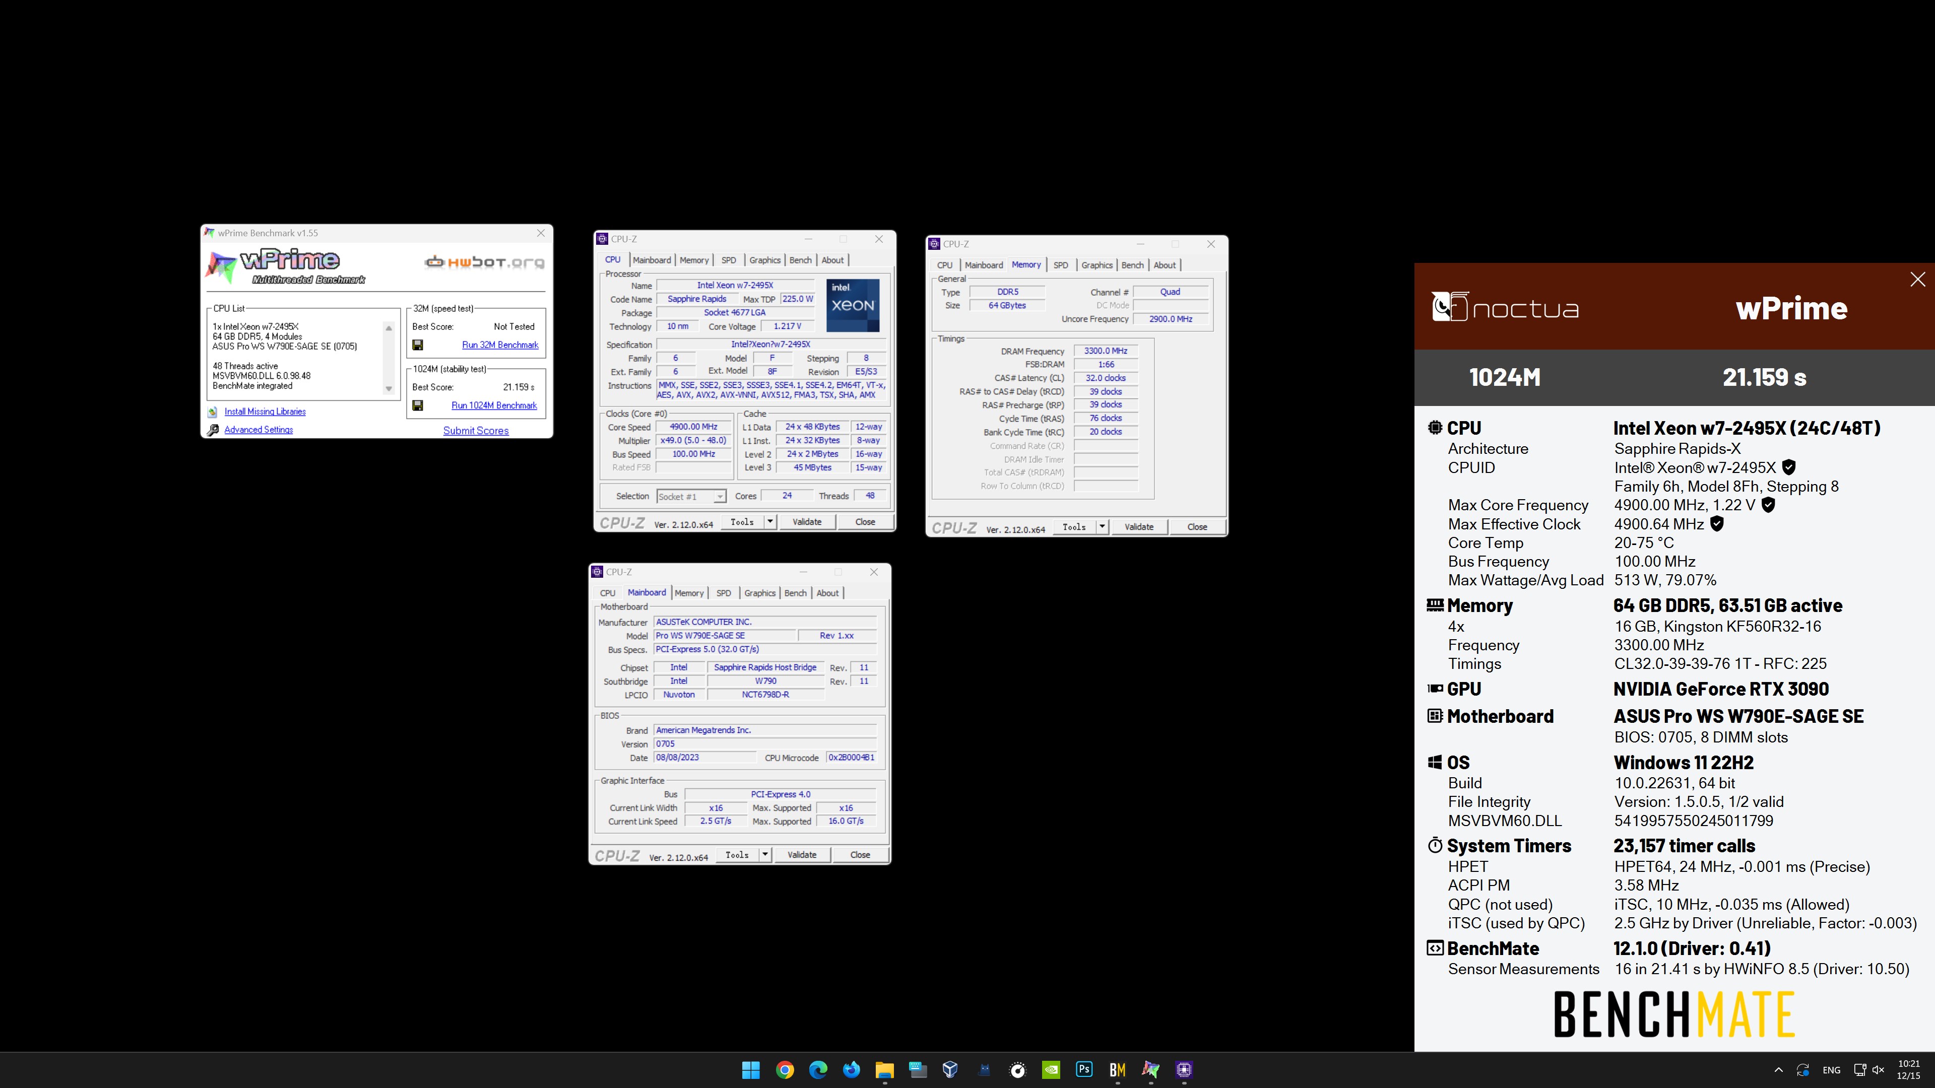This screenshot has width=1935, height=1088.
Task: Run the 1024M Benchmark in wPrime
Action: coord(493,405)
